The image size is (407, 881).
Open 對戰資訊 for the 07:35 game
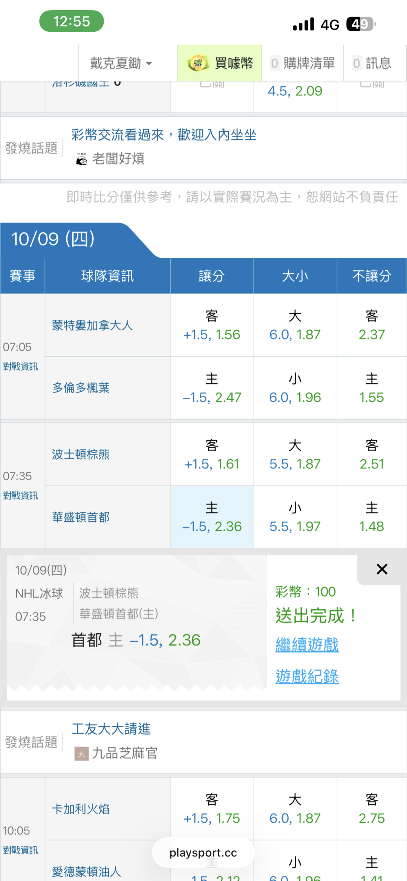pyautogui.click(x=20, y=495)
